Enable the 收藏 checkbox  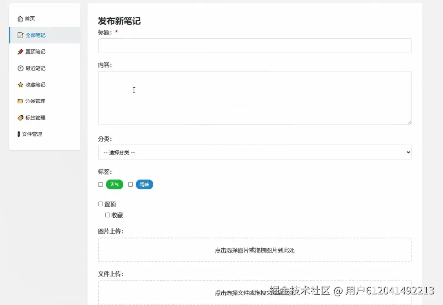(x=107, y=215)
